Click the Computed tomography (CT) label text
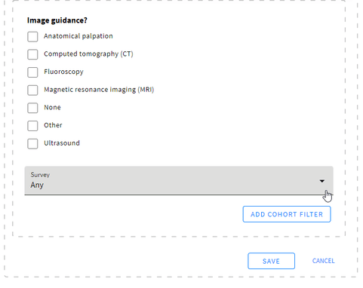The image size is (363, 288). coord(88,54)
